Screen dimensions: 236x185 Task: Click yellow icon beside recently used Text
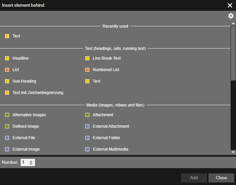pos(7,36)
